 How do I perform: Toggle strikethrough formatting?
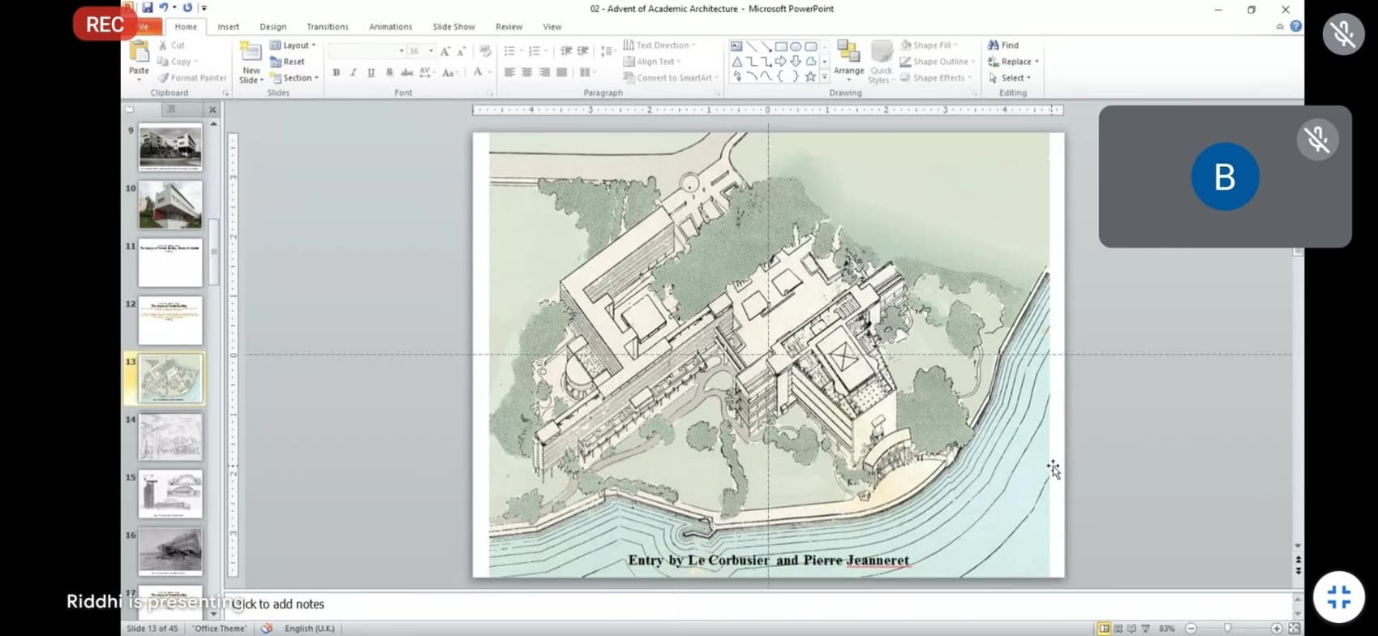tap(407, 73)
